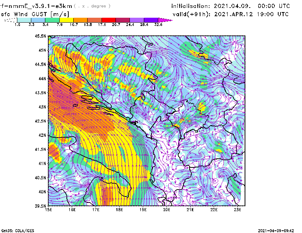Click the legend value 28.4

(x=144, y=25)
